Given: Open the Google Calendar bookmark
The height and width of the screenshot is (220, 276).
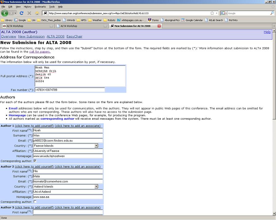Looking at the screenshot, I should point(192,20).
